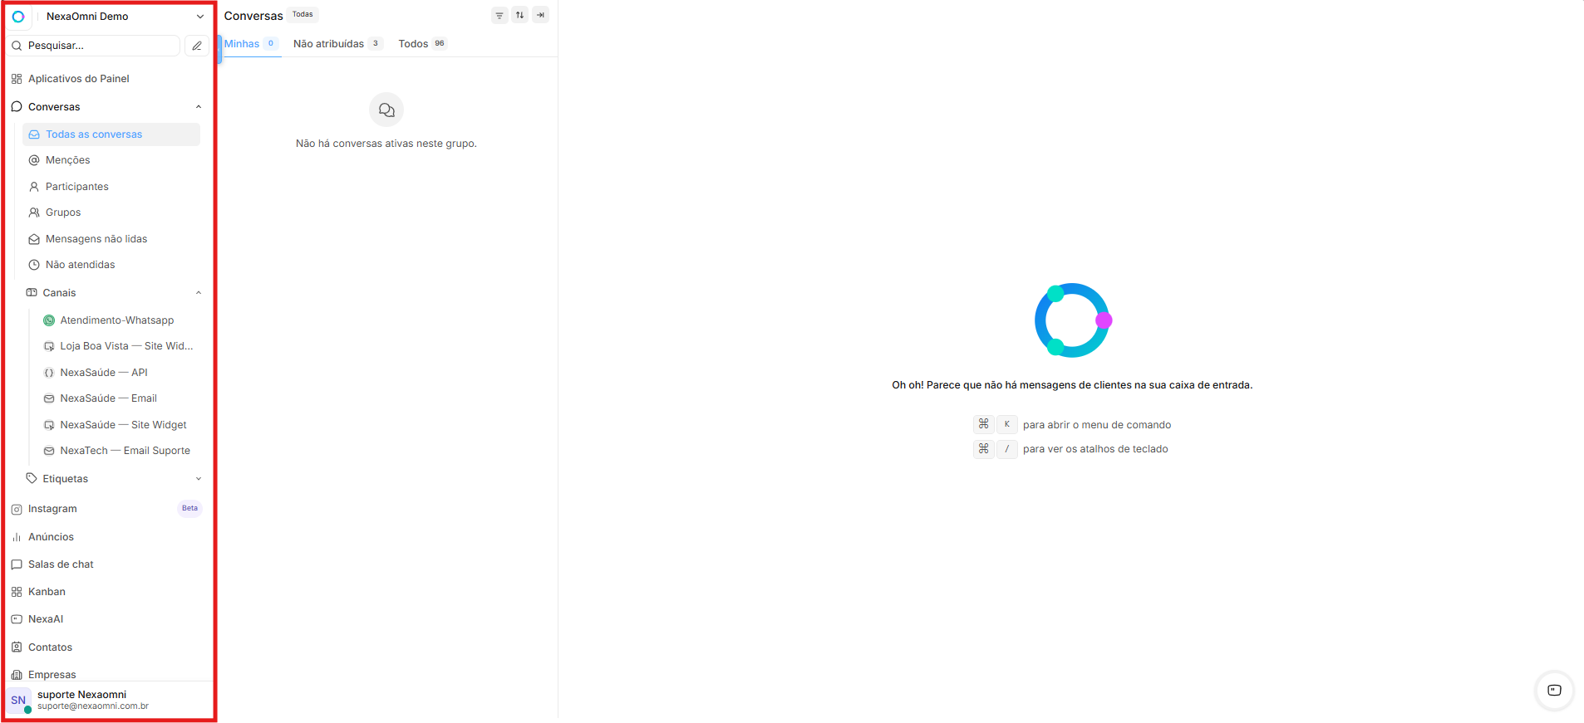The width and height of the screenshot is (1584, 723).
Task: Switch to the Não atribuídas tab
Action: (x=337, y=44)
